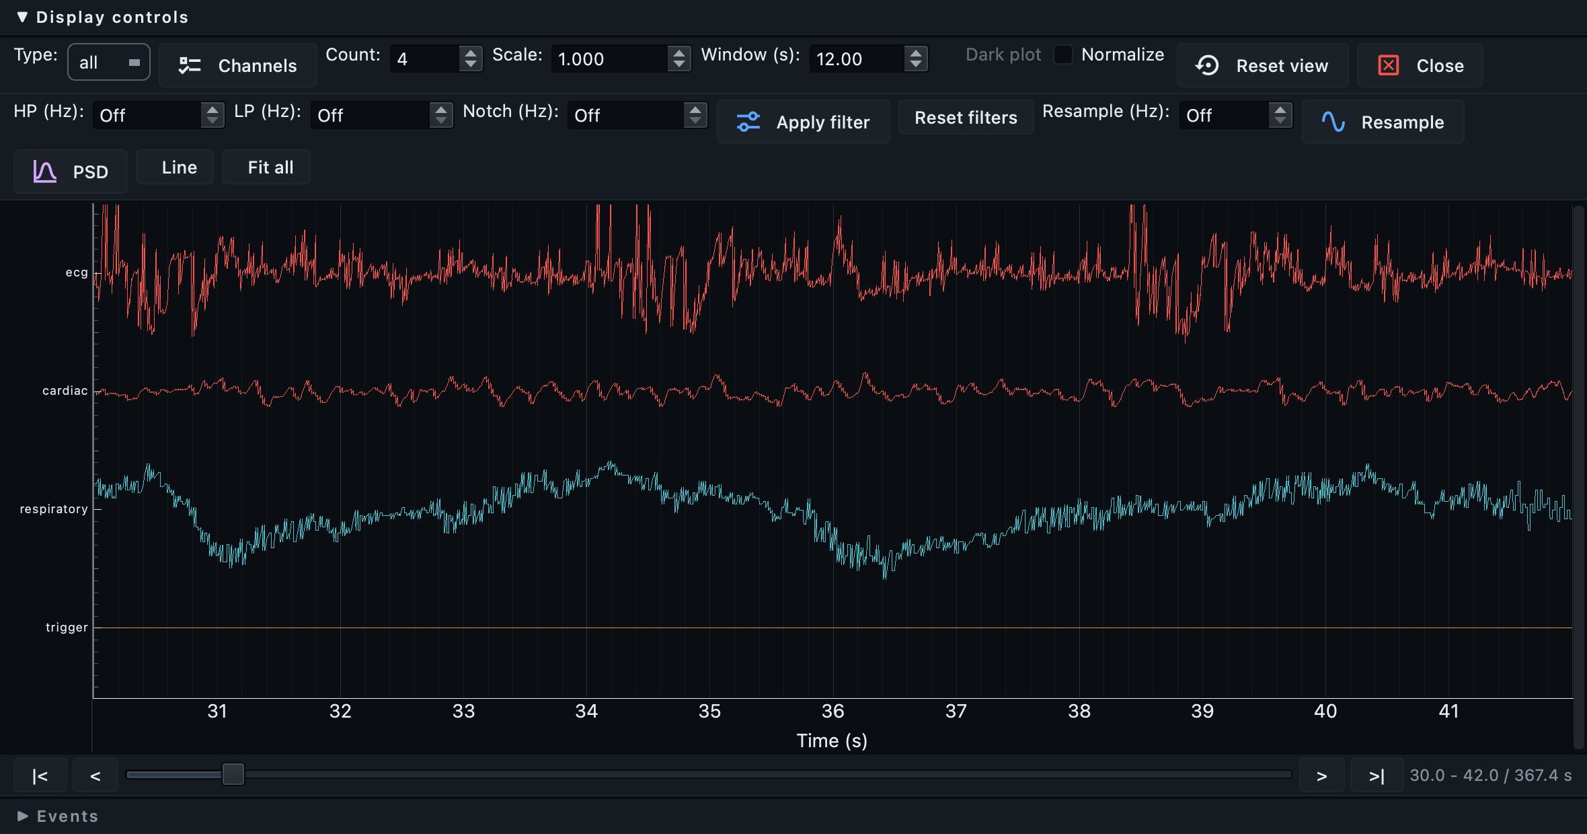This screenshot has height=834, width=1587.
Task: Decrease the Scale value
Action: tap(679, 65)
